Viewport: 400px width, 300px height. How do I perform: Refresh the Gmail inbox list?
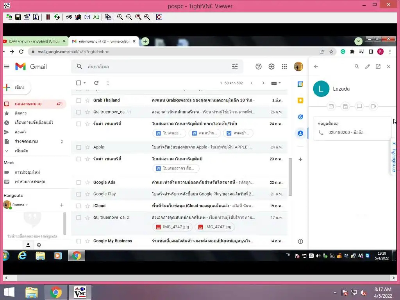click(x=96, y=83)
